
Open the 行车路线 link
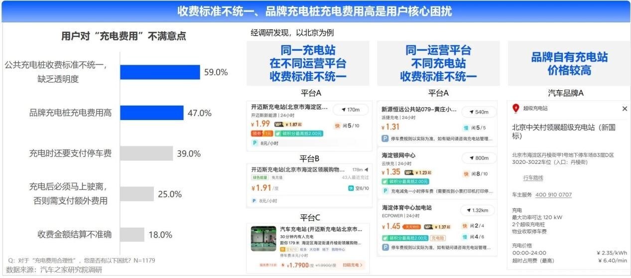click(533, 178)
